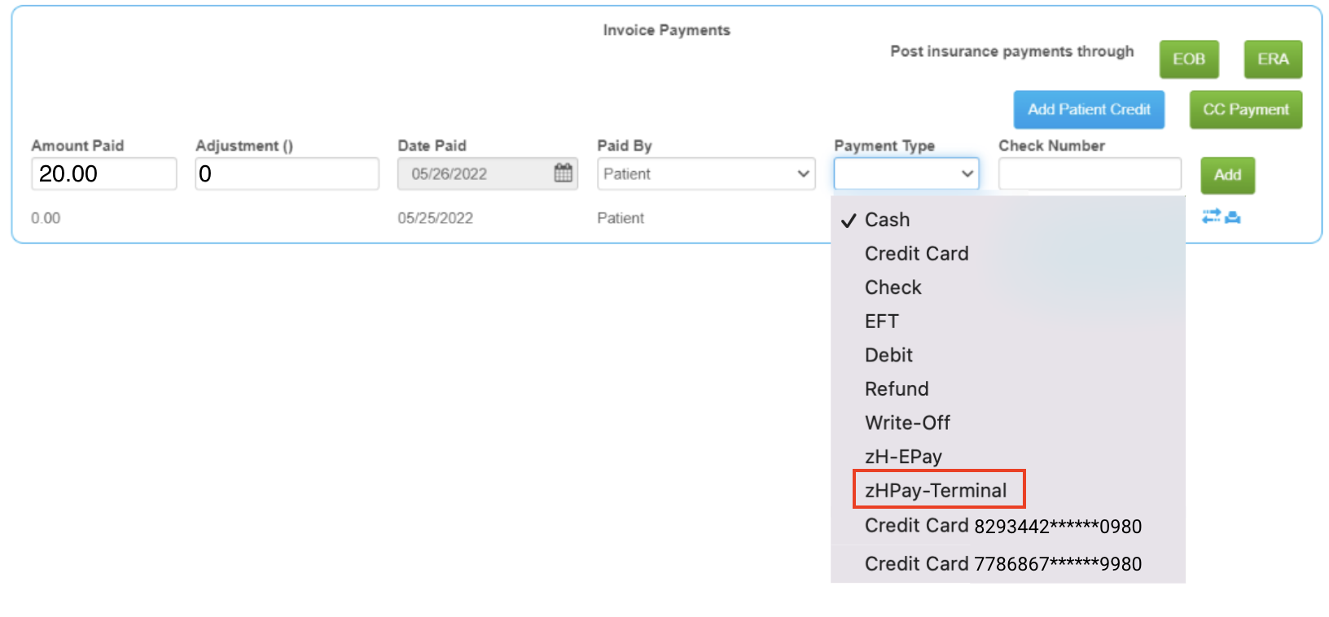The width and height of the screenshot is (1329, 617).
Task: Click the ERA button
Action: (x=1273, y=59)
